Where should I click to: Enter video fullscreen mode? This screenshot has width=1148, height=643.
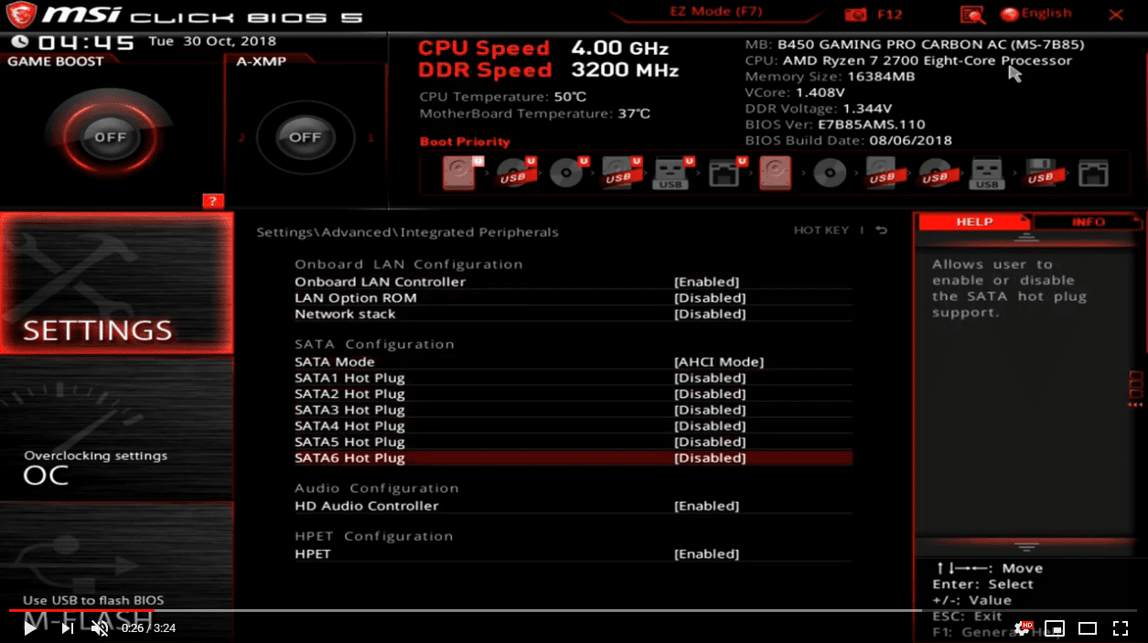1121,628
